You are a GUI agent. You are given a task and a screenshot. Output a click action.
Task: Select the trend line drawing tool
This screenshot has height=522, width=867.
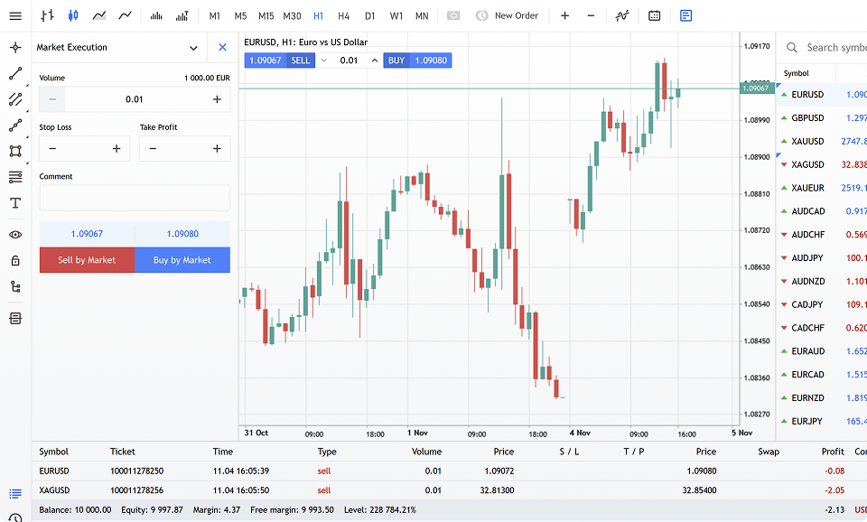15,74
